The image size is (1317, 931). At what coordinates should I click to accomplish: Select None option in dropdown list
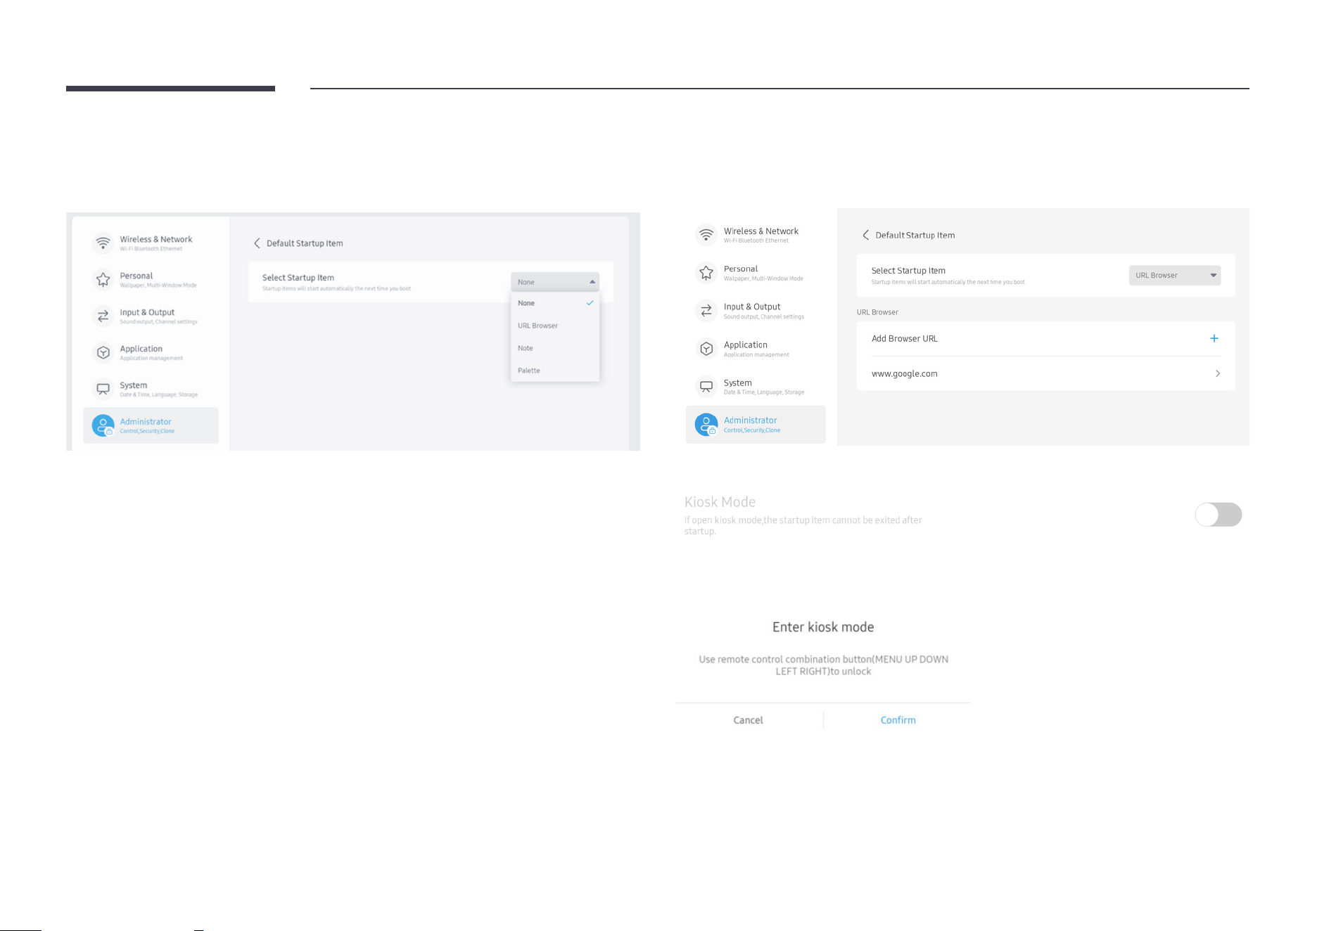click(555, 303)
